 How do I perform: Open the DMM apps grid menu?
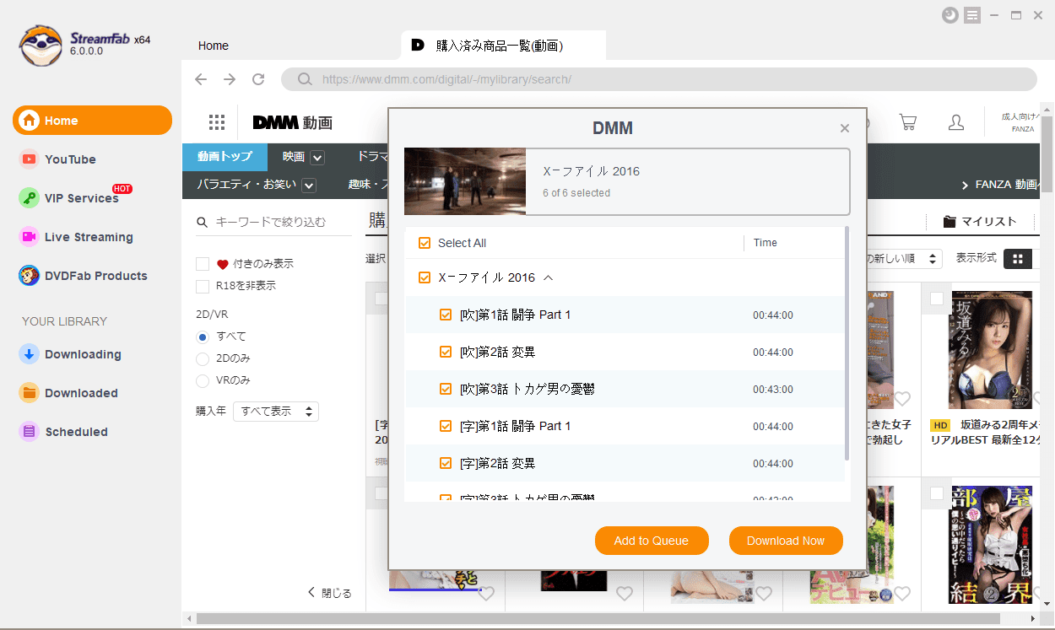pos(217,122)
